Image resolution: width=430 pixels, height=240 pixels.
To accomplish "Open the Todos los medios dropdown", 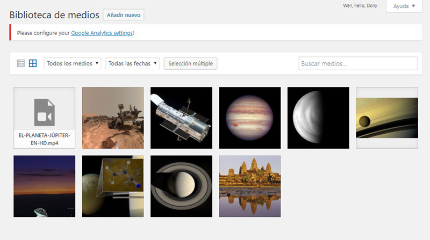I will point(73,63).
